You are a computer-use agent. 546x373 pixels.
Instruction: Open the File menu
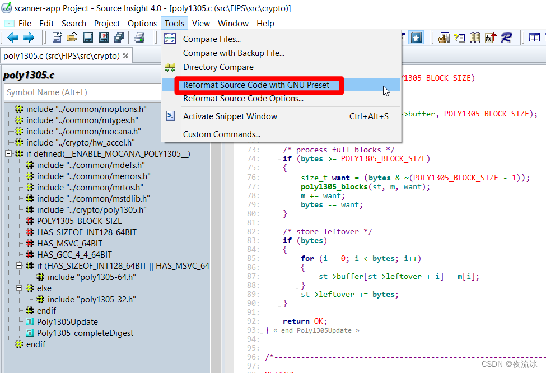pos(25,24)
